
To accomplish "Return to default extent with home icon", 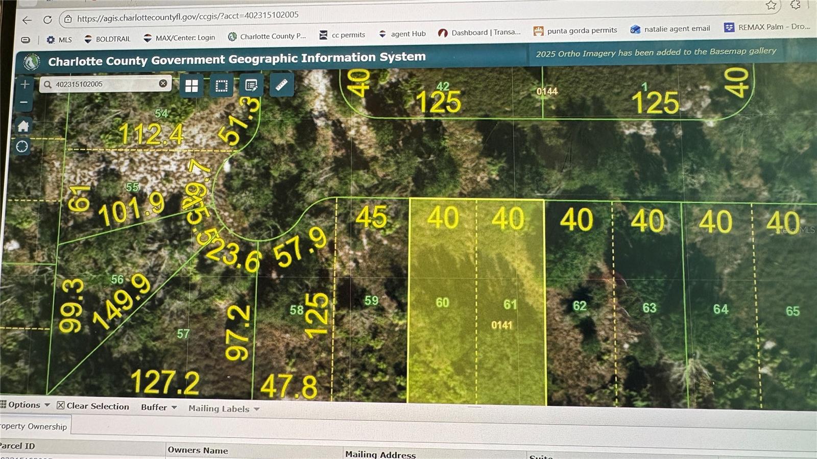I will [x=23, y=126].
